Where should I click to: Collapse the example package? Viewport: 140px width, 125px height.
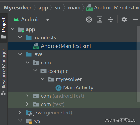coord(35,71)
